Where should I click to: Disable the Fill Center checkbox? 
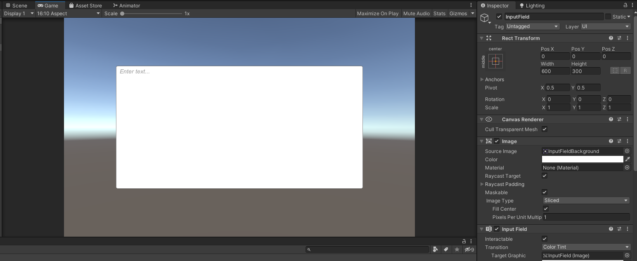pos(545,209)
